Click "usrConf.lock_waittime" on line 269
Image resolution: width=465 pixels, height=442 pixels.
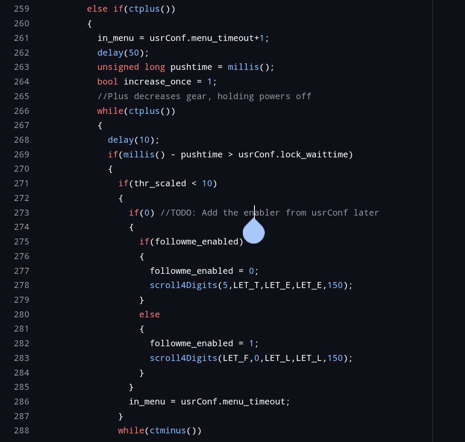pyautogui.click(x=295, y=154)
